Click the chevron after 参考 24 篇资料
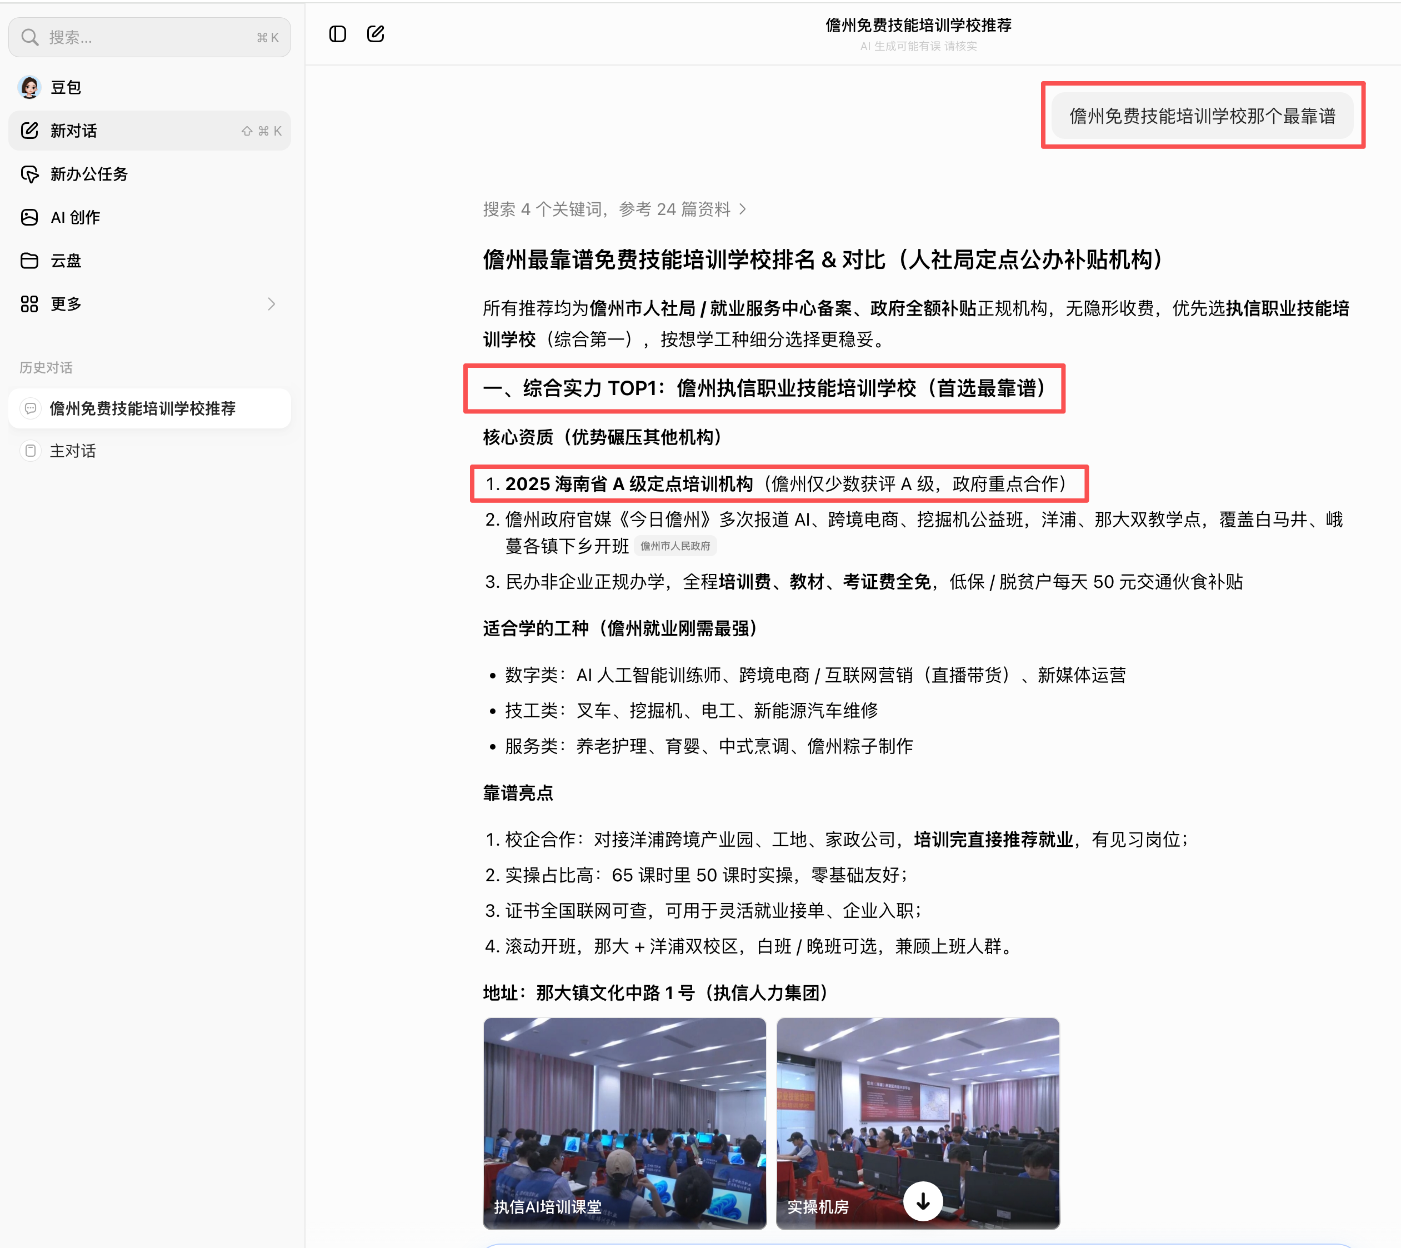This screenshot has height=1248, width=1401. [742, 209]
